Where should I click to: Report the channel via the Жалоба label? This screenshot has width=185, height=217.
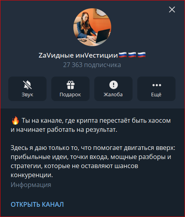(113, 95)
